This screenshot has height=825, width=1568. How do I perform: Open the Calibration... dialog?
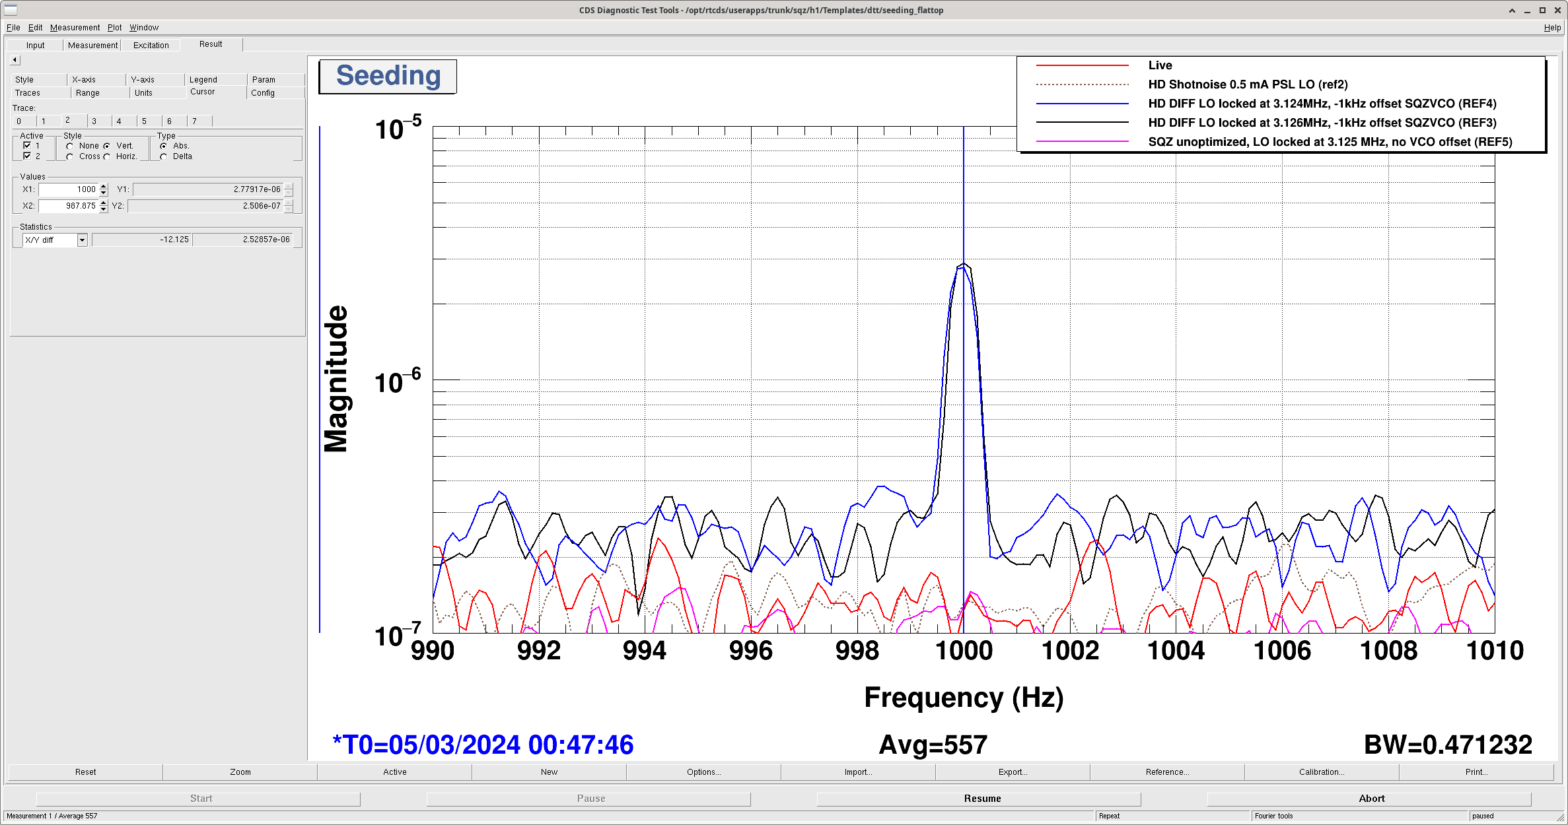(1321, 772)
